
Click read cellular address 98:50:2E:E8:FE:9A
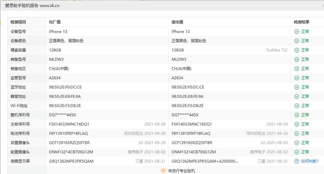pos(188,97)
